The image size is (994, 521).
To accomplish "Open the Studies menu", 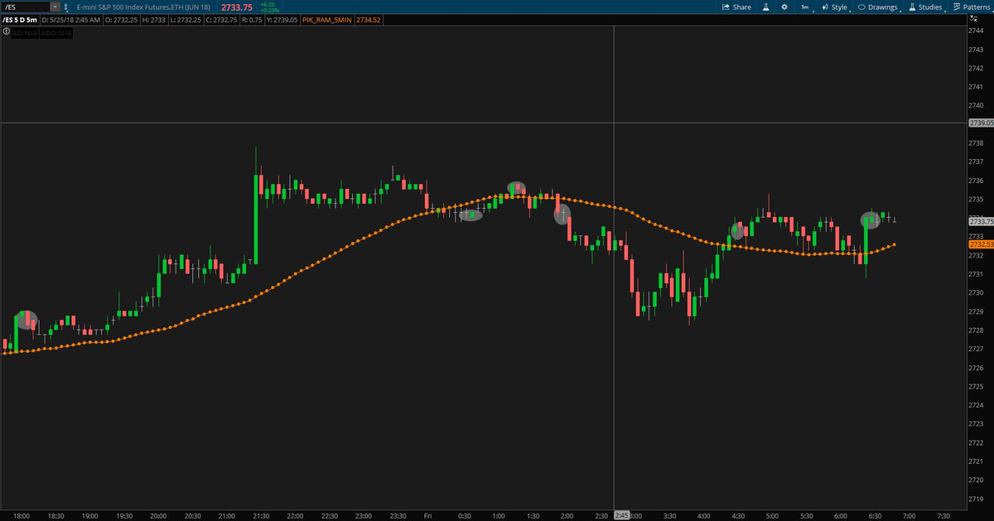I will click(x=925, y=7).
